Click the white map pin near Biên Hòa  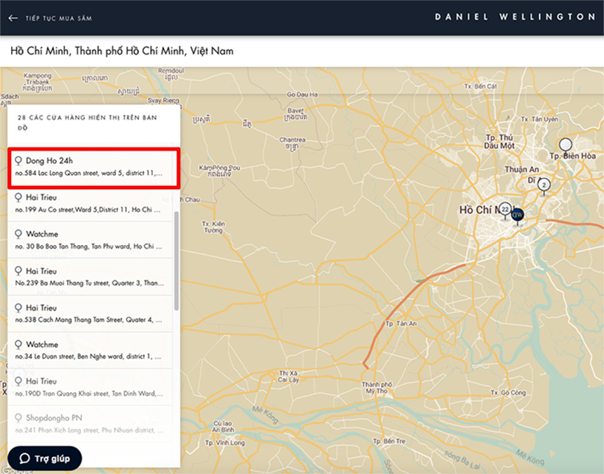point(566,146)
